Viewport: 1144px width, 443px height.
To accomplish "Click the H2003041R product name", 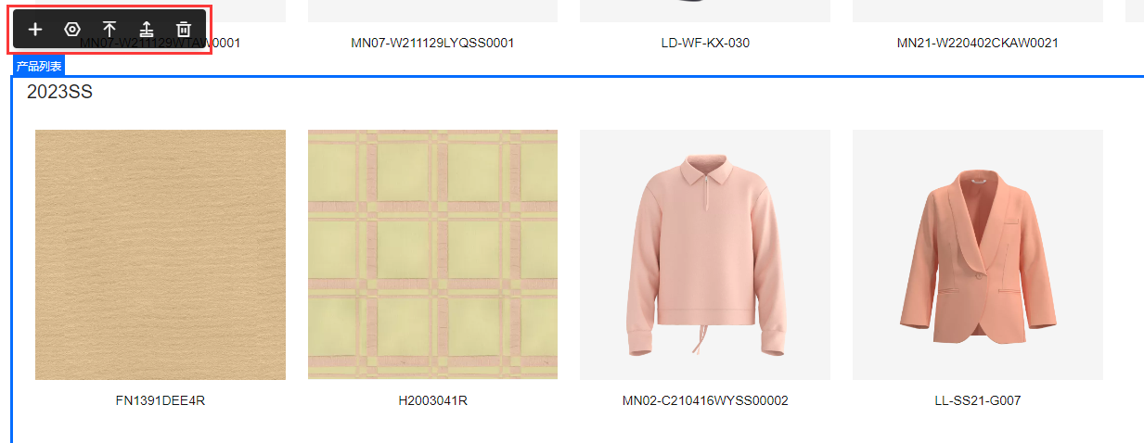I will 432,400.
